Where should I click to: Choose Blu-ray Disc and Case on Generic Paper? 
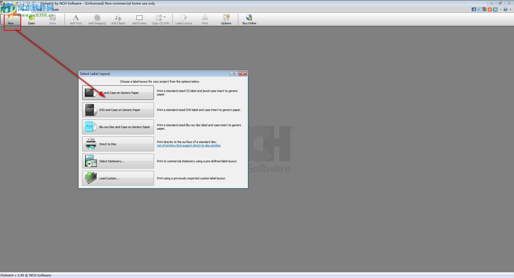click(x=118, y=127)
